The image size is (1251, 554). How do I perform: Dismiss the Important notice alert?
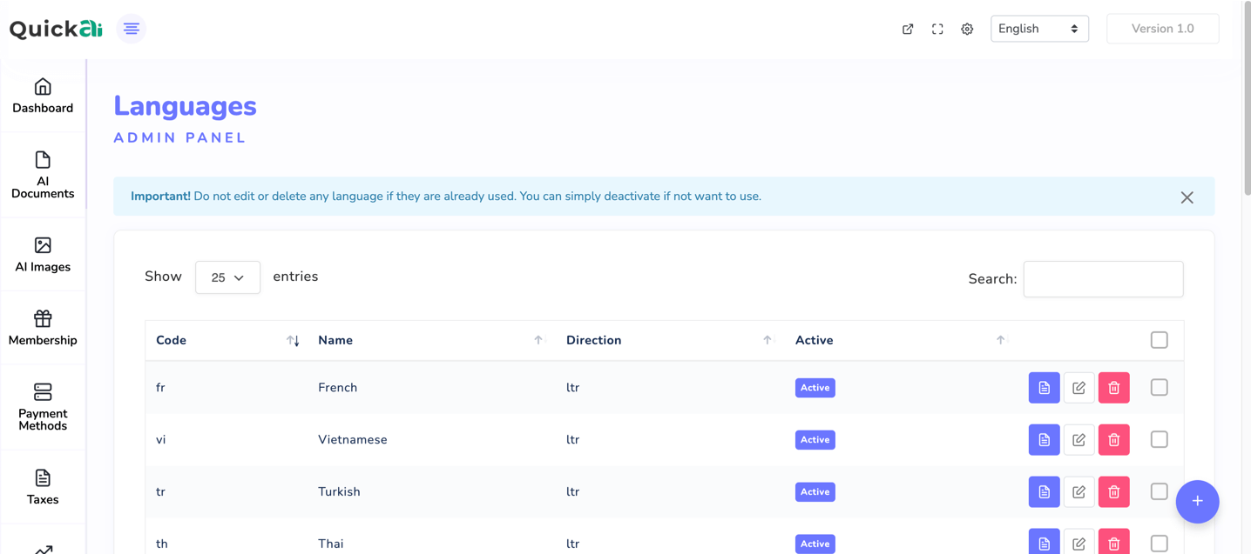[x=1187, y=197]
